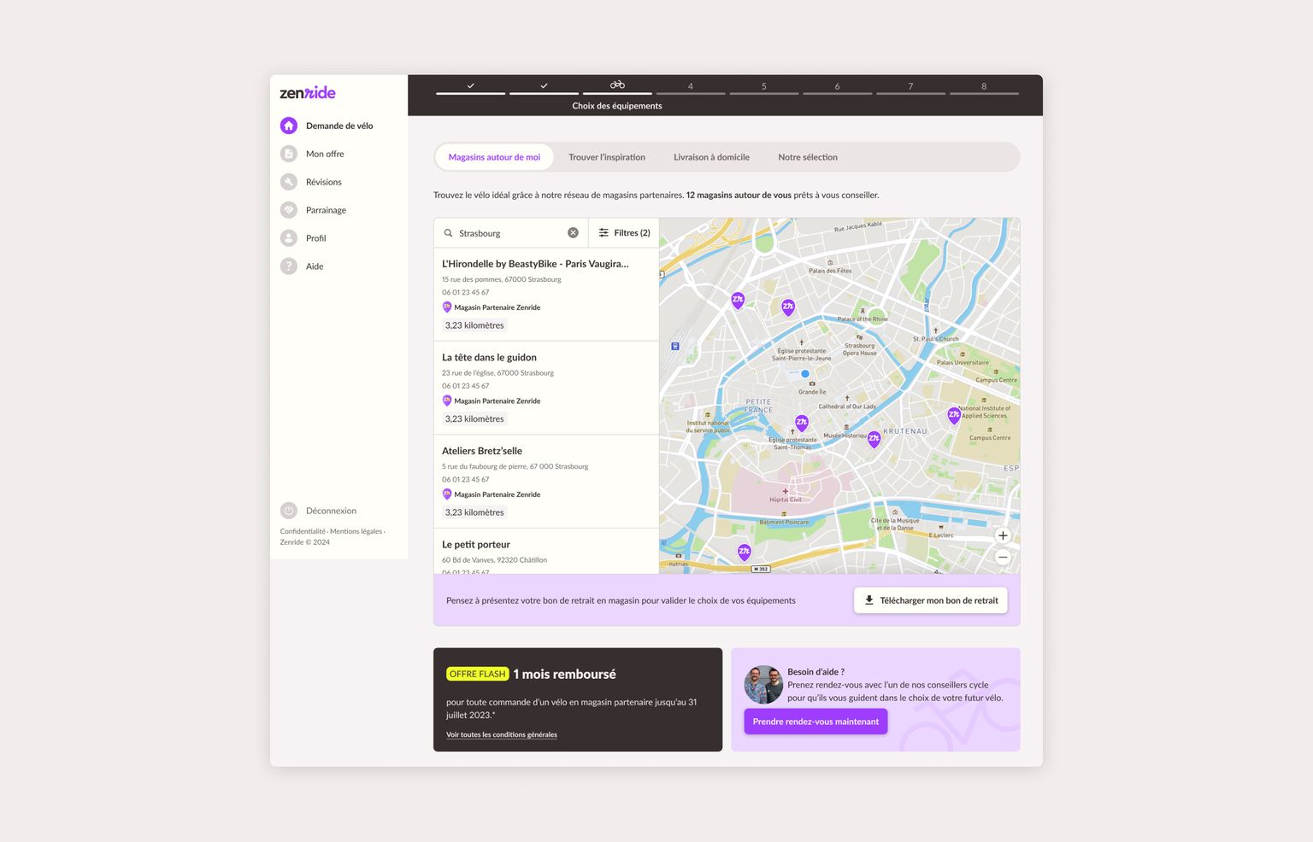The image size is (1313, 842).
Task: Click the Strasbourg search field
Action: [x=511, y=233]
